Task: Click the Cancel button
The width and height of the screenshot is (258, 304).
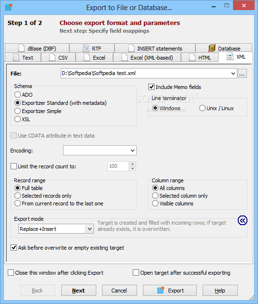Action: pos(119,291)
